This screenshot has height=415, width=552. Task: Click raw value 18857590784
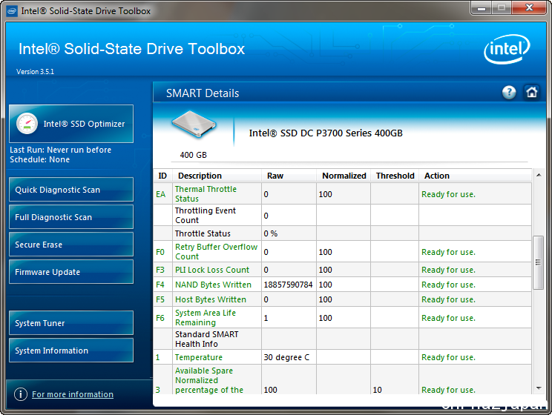tap(288, 285)
